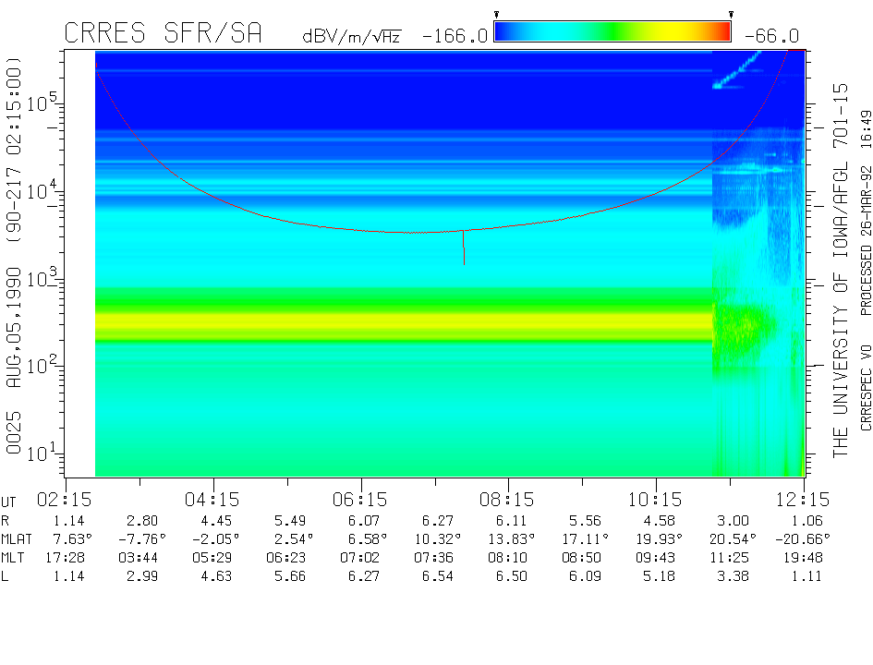The height and width of the screenshot is (665, 873).
Task: Click the 04:15 UT time label
Action: (213, 500)
